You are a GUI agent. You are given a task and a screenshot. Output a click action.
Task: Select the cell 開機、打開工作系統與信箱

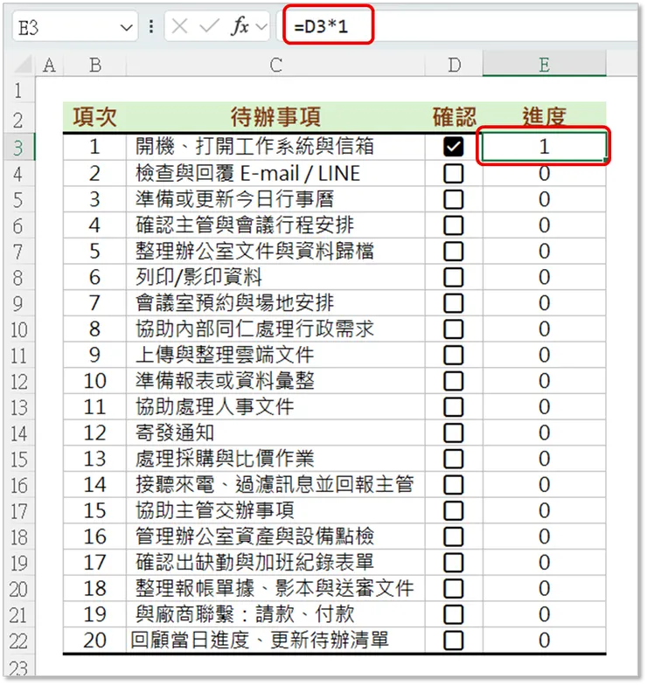tap(275, 147)
